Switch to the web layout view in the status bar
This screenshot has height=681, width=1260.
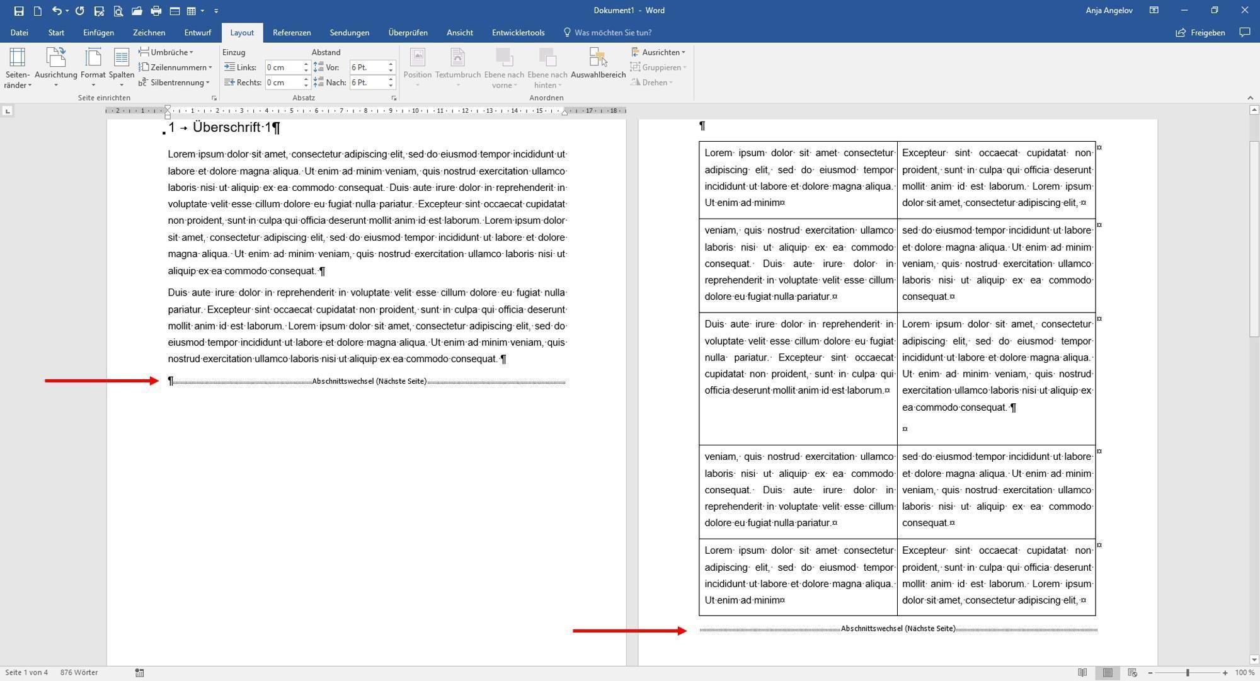(x=1133, y=673)
